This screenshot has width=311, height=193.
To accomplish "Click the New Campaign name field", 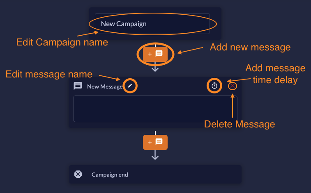I will tap(152, 24).
